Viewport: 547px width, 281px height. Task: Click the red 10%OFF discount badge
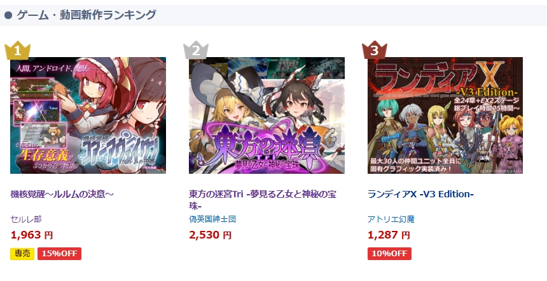tap(389, 254)
